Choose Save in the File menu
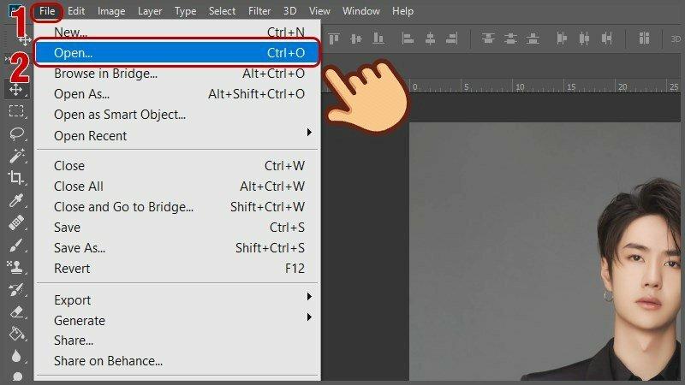The height and width of the screenshot is (385, 685). 177,227
